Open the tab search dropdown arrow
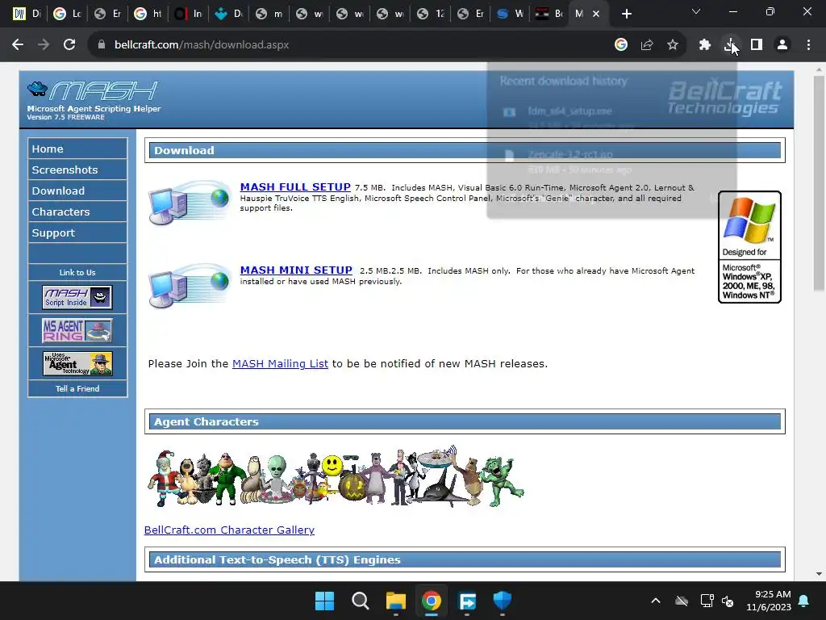This screenshot has height=620, width=826. [696, 11]
